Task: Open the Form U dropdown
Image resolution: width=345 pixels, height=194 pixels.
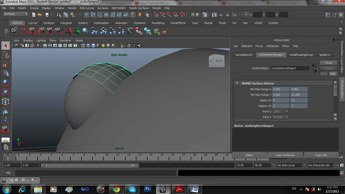Action: [x=280, y=111]
